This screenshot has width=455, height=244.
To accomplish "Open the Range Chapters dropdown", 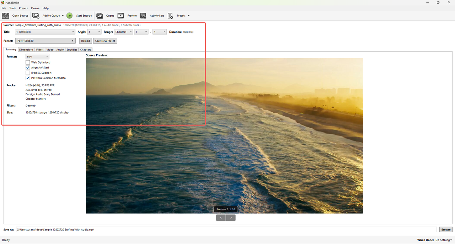I will tap(123, 32).
